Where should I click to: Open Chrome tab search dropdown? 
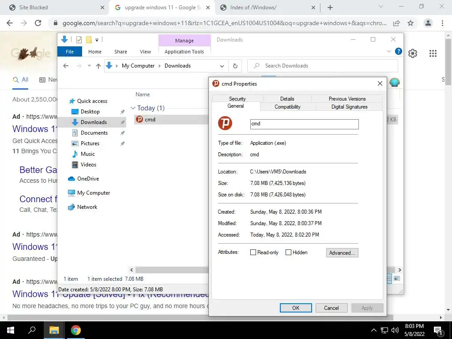click(x=381, y=6)
